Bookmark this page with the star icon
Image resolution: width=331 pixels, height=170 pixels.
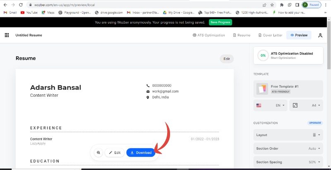tap(272, 5)
